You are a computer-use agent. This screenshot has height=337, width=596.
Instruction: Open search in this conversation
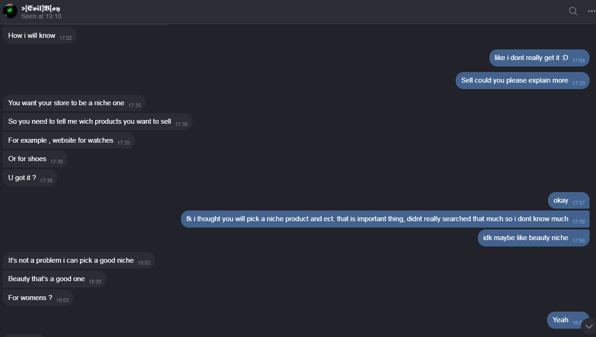click(x=573, y=11)
